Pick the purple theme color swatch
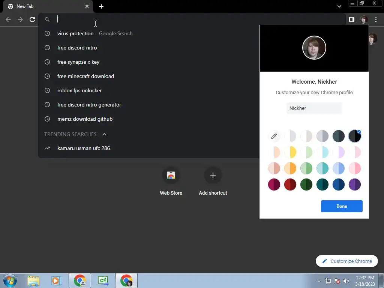This screenshot has width=384, height=288. [355, 184]
